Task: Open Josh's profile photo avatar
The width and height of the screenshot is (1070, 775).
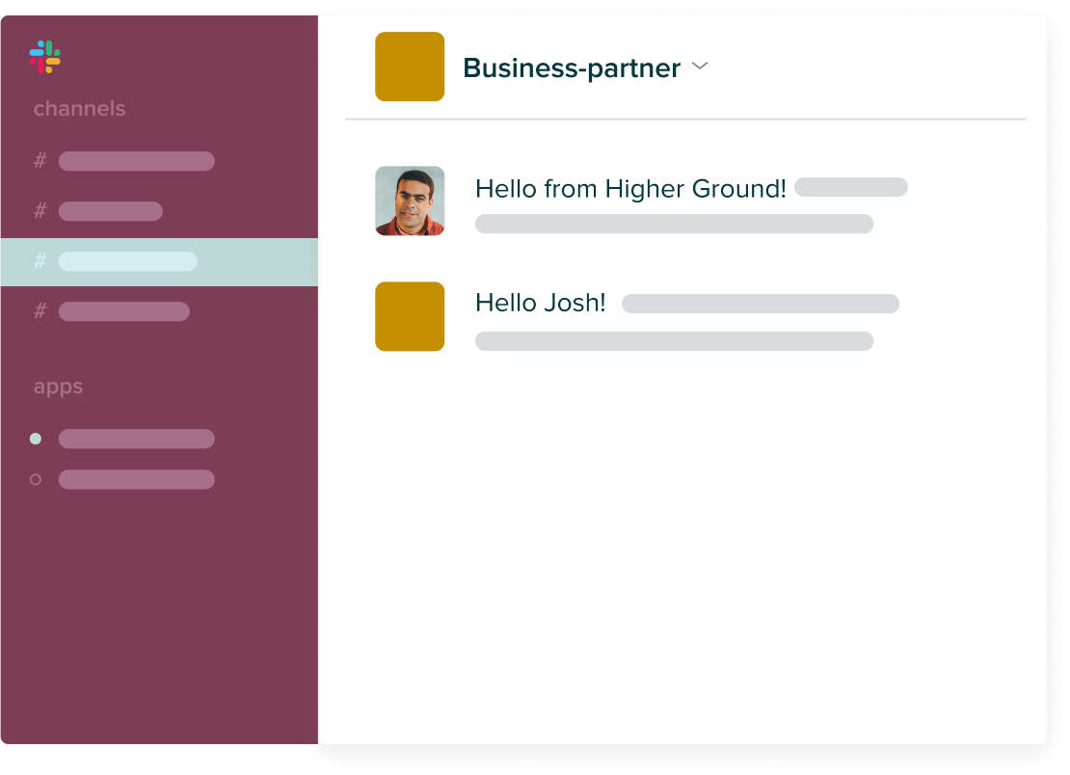Action: coord(410,200)
